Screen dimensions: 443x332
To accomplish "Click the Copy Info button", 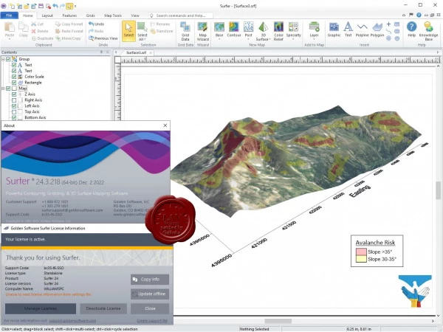I will tap(150, 279).
